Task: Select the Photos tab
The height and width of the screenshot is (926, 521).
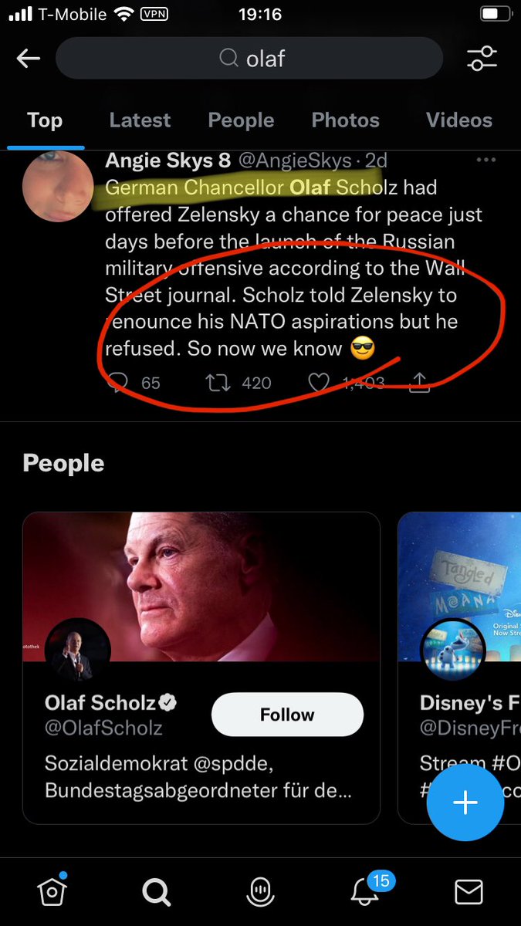Action: [x=345, y=120]
